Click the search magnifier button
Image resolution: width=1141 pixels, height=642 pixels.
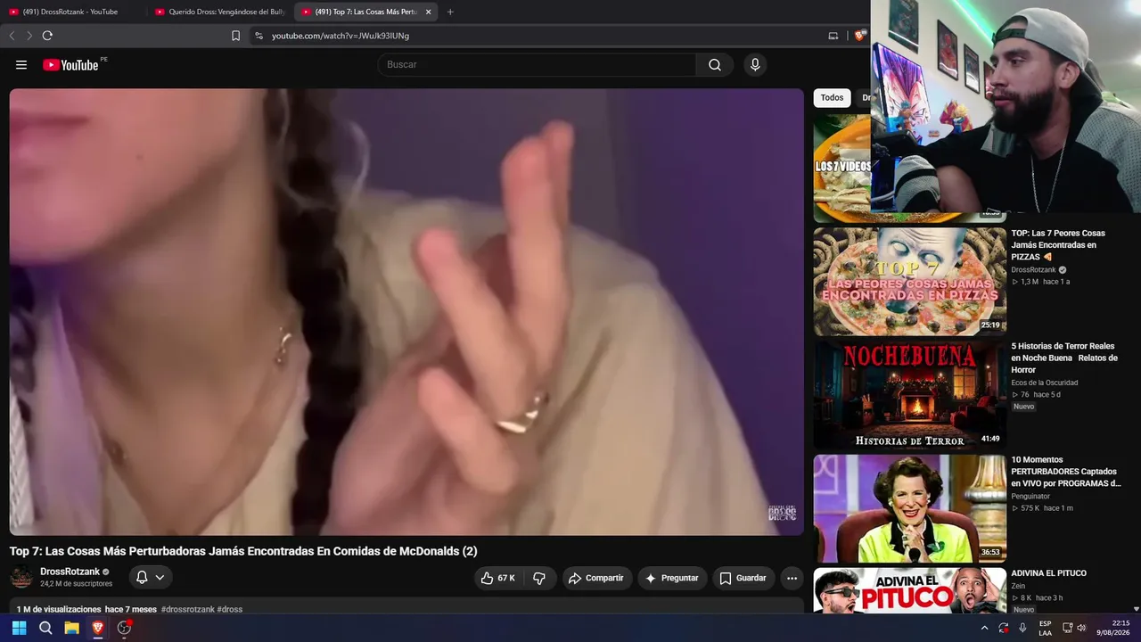(x=715, y=65)
